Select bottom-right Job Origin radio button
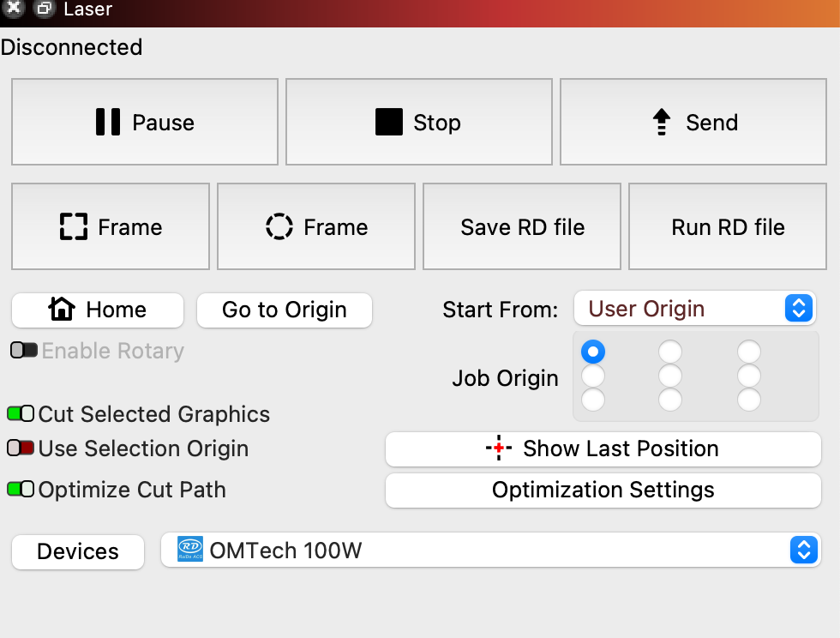The image size is (840, 638). (x=749, y=400)
